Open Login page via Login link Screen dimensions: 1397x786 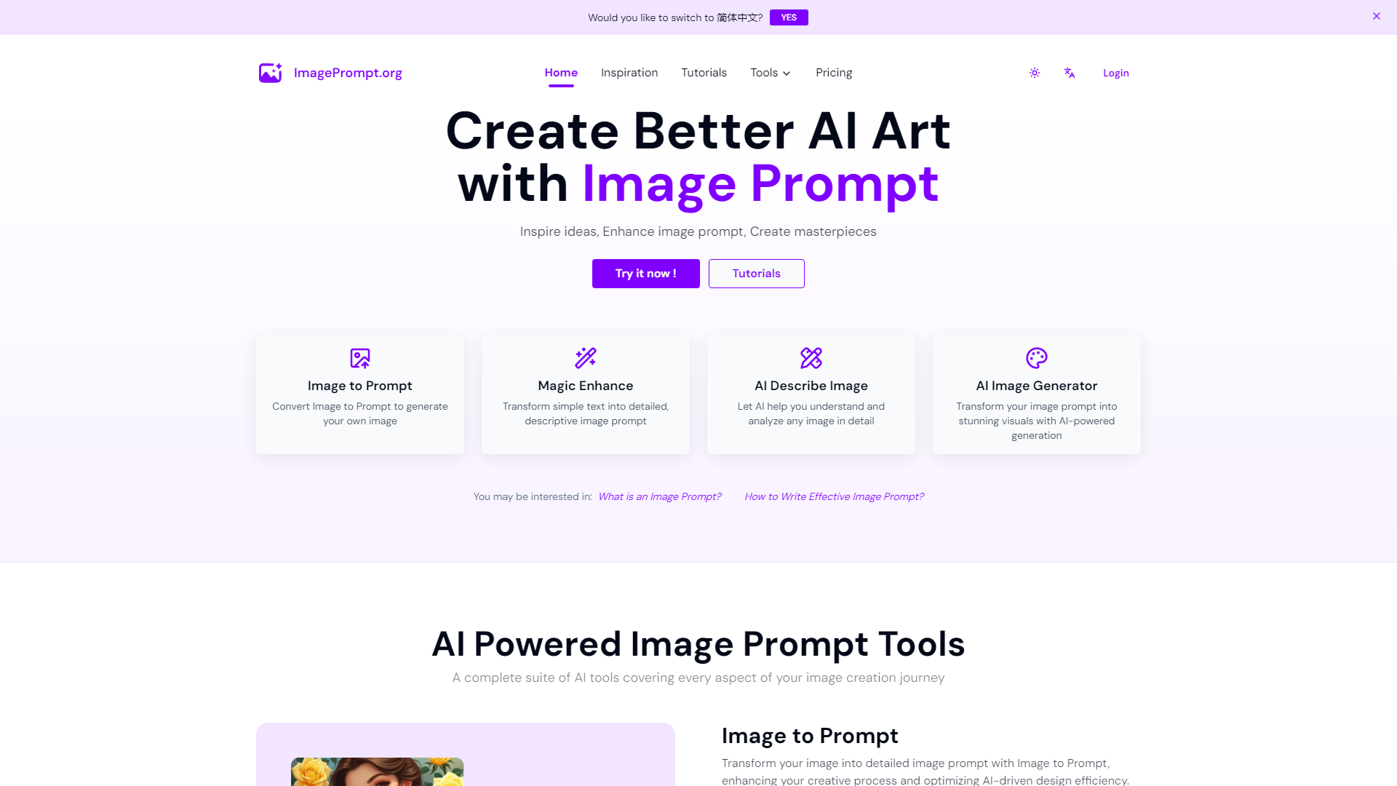pos(1116,73)
